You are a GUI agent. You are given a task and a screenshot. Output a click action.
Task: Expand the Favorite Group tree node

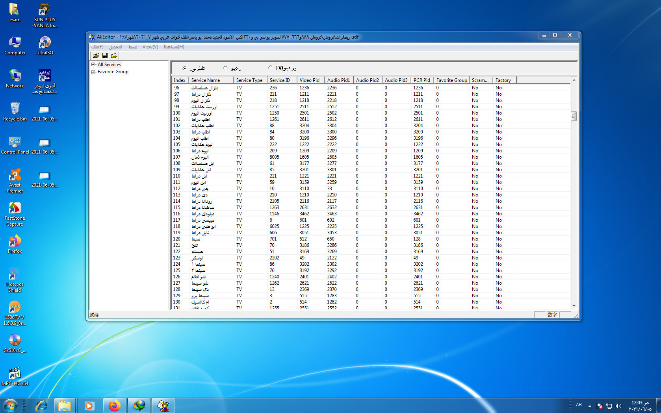pyautogui.click(x=93, y=72)
